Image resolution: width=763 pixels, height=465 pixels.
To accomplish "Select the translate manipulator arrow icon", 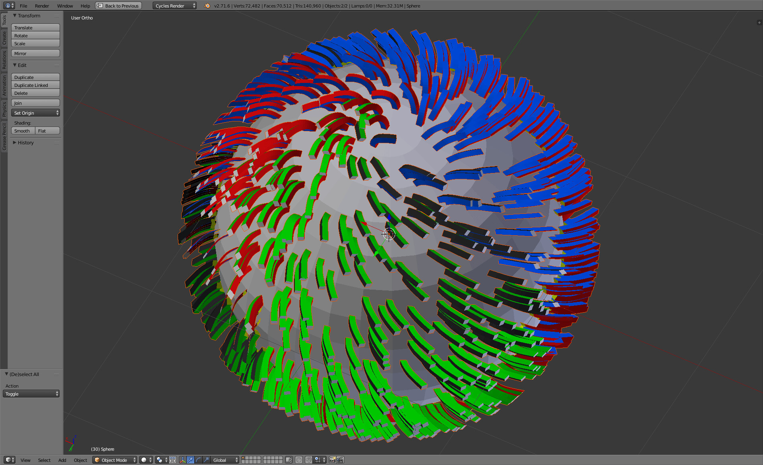I will click(190, 460).
